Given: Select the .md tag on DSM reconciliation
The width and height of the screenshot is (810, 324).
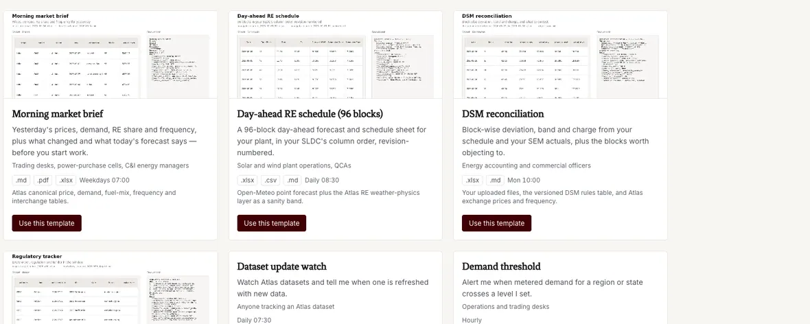Looking at the screenshot, I should [x=496, y=181].
